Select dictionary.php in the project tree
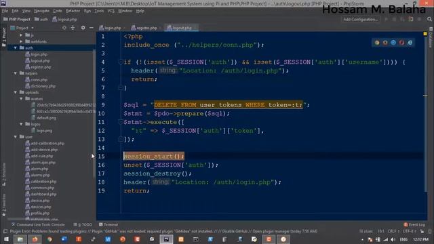This screenshot has width=434, height=244. (x=43, y=86)
